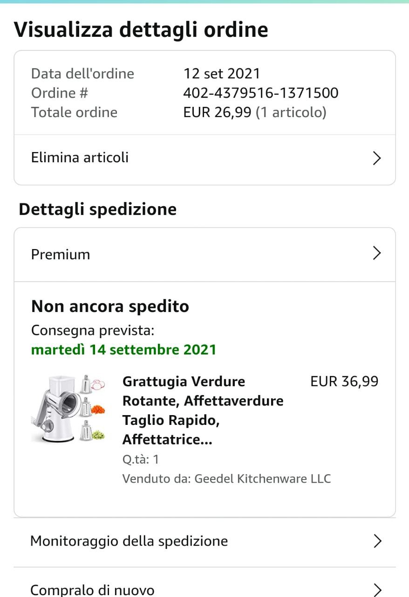Click the Non ancora spedito status heading
This screenshot has width=409, height=597.
point(110,306)
